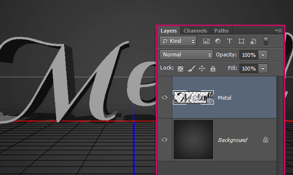
Task: Lock all padlock icon in Lock row
Action: tap(213, 69)
